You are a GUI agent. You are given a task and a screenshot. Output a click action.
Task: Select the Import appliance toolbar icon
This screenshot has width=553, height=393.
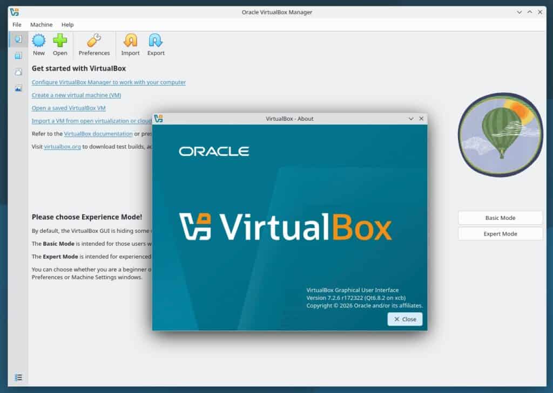point(130,44)
